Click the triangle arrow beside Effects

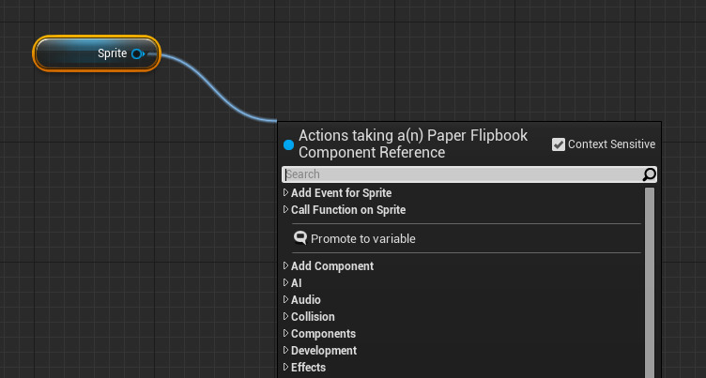[285, 368]
